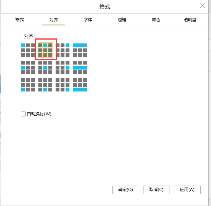Switch to the 格式 tab

click(x=20, y=20)
